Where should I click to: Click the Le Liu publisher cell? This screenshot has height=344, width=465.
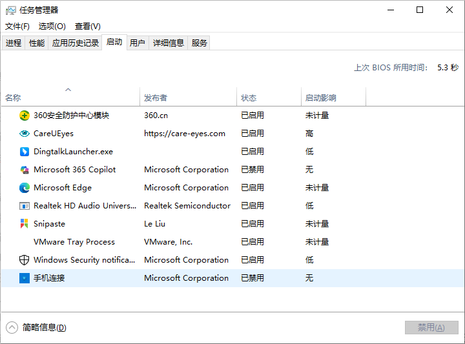[154, 224]
